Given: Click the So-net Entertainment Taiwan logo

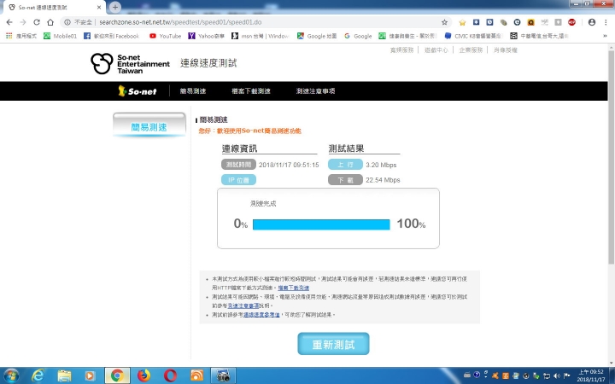Looking at the screenshot, I should click(x=130, y=64).
